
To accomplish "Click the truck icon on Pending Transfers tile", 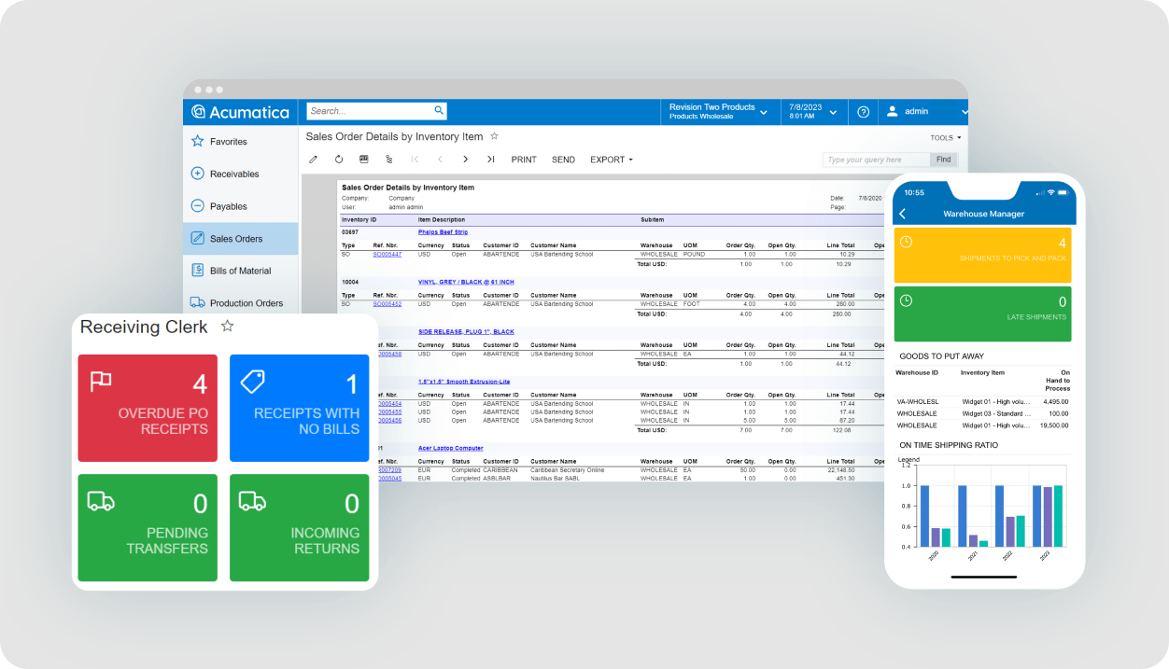I will 101,501.
